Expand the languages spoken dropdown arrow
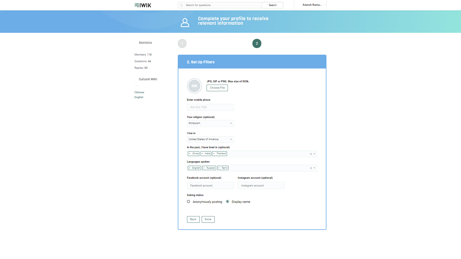Screen dimensions: 461x259 [314, 168]
